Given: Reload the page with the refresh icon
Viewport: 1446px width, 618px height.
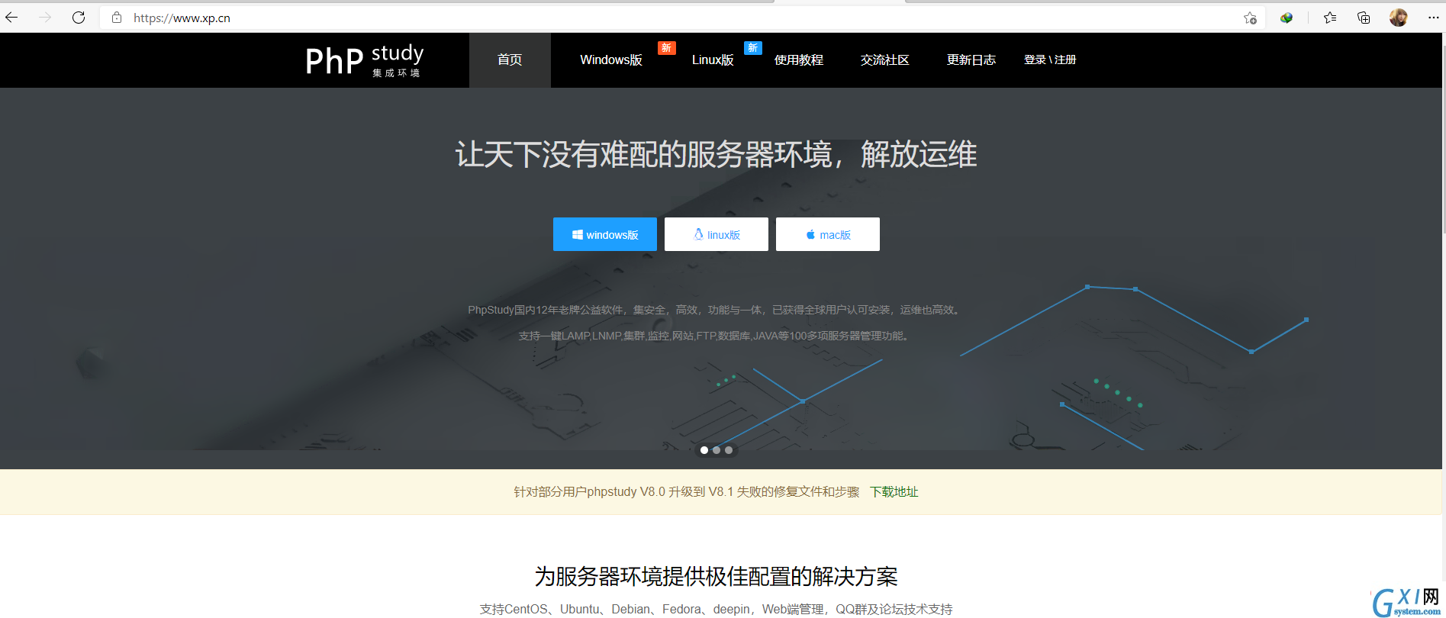Looking at the screenshot, I should coord(79,18).
